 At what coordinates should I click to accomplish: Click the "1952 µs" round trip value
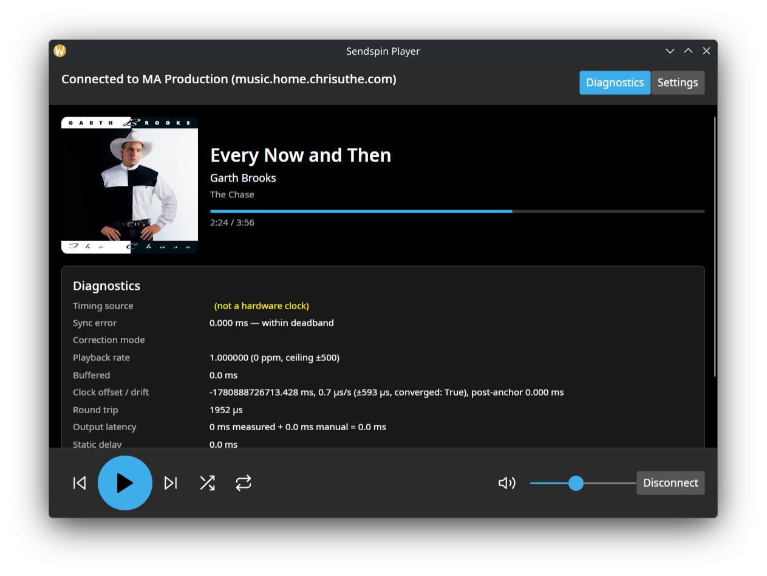pos(226,410)
